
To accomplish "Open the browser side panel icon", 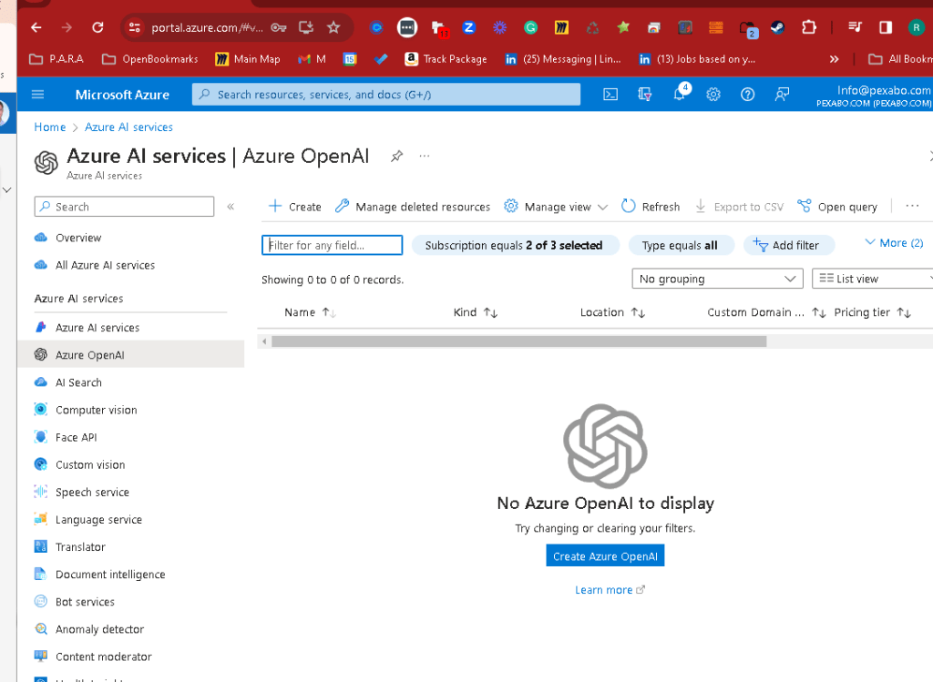I will click(886, 27).
